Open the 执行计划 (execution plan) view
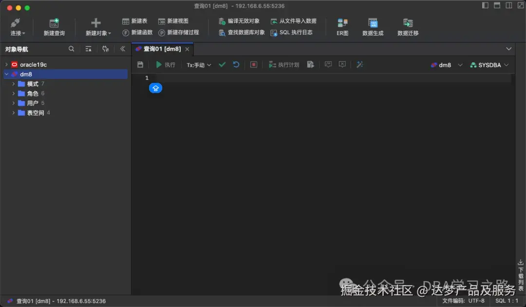This screenshot has height=307, width=526. (284, 64)
